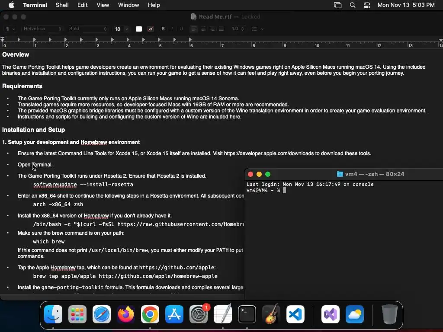Click the 'which brew' command text

coord(48,242)
